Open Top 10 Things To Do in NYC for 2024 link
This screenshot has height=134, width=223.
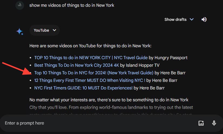94,73
